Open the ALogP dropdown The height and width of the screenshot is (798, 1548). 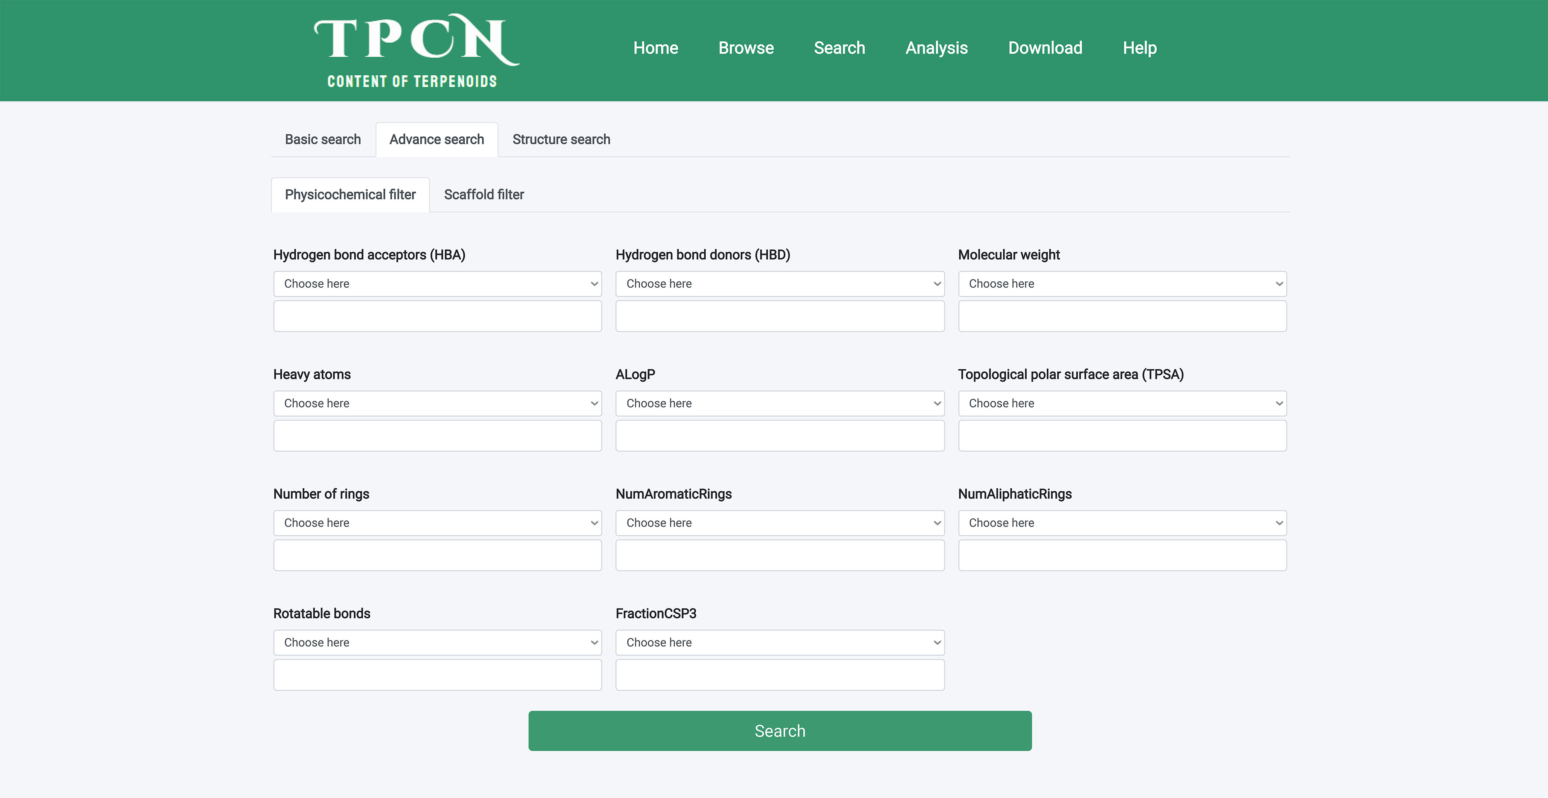[780, 403]
